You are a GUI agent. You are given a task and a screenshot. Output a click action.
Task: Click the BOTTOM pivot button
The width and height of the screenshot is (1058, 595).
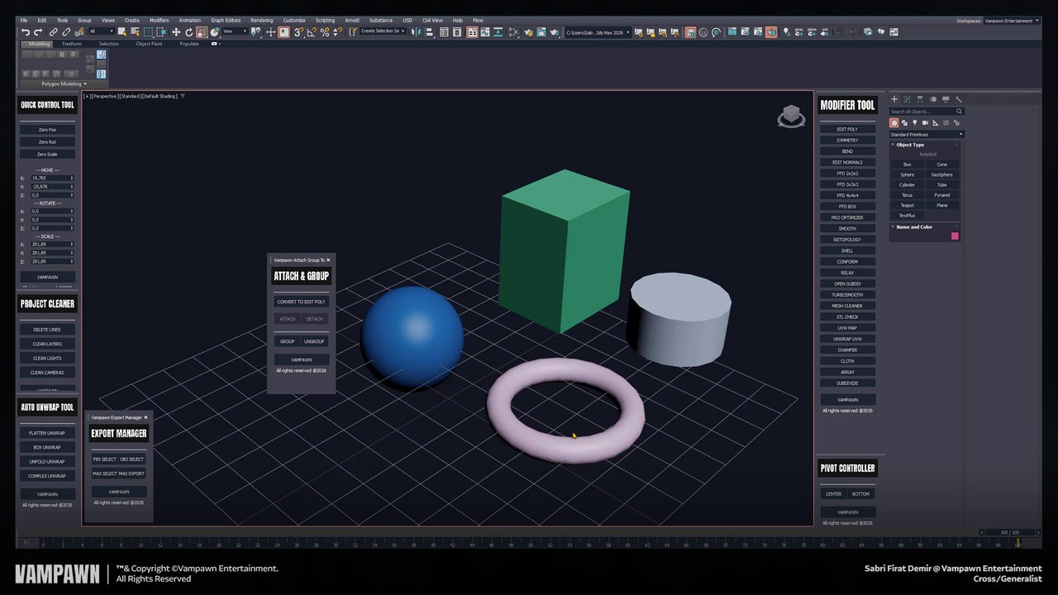(x=860, y=494)
